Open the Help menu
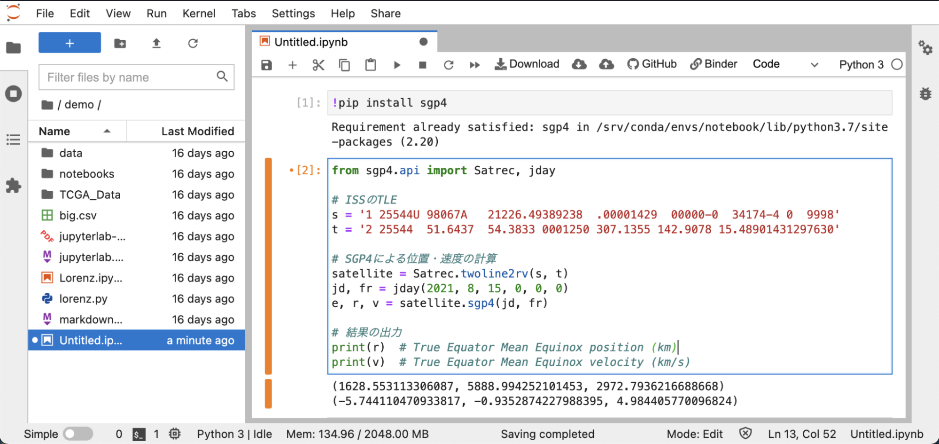Screen dimensions: 939x444 pyautogui.click(x=342, y=13)
